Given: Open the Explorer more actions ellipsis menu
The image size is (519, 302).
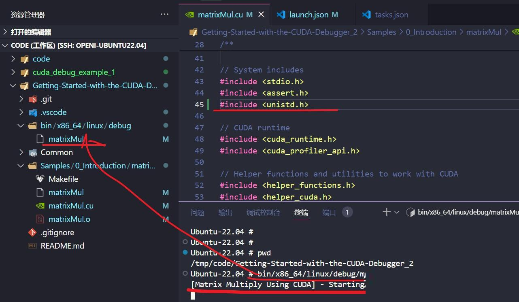Looking at the screenshot, I should pos(164,15).
